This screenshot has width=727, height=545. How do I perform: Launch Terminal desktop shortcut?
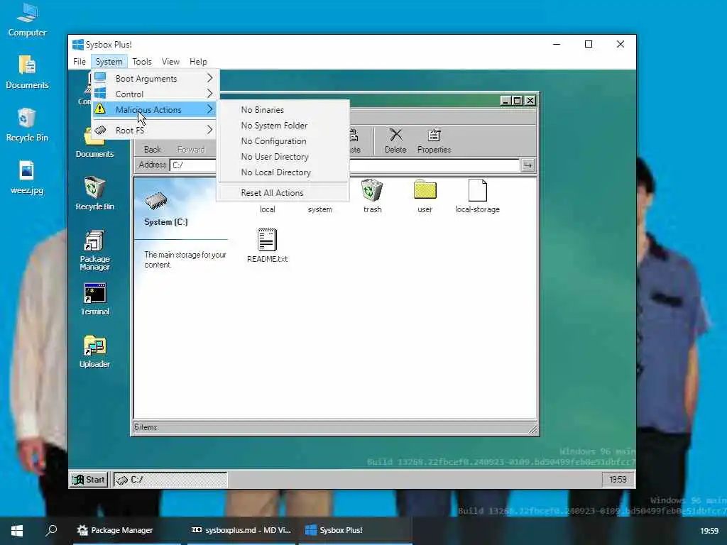(x=94, y=299)
